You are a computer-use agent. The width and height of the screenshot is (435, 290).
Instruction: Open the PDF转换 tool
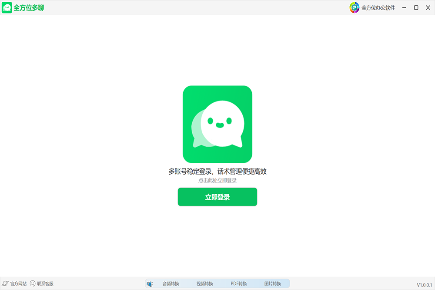238,283
